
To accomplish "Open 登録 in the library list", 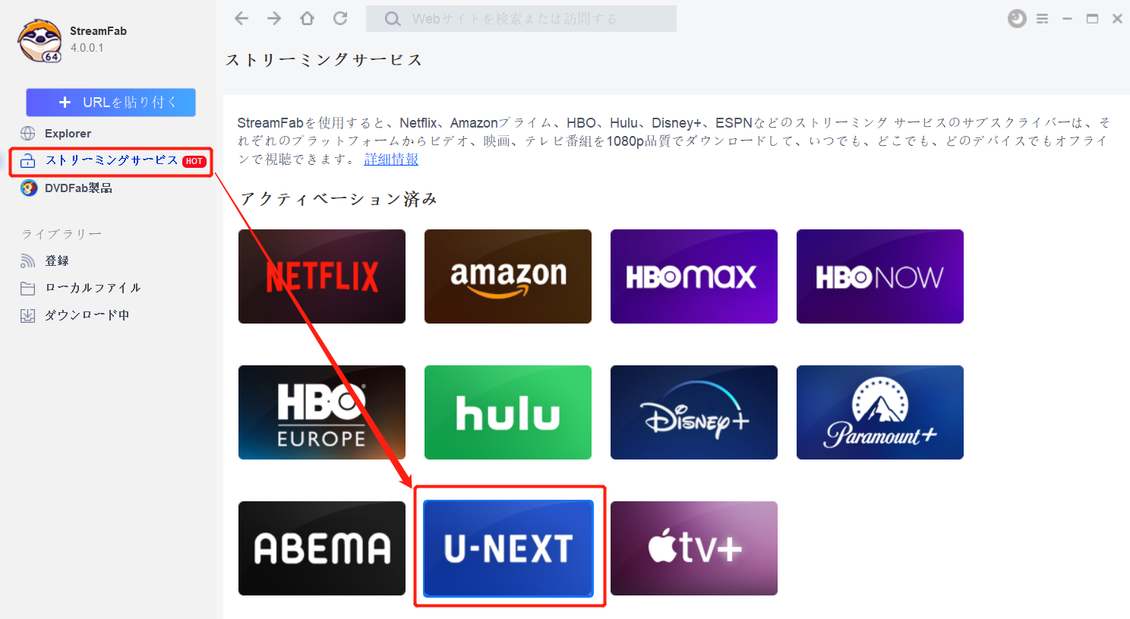I will click(57, 261).
